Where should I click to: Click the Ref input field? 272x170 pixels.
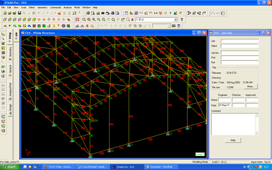point(240,62)
